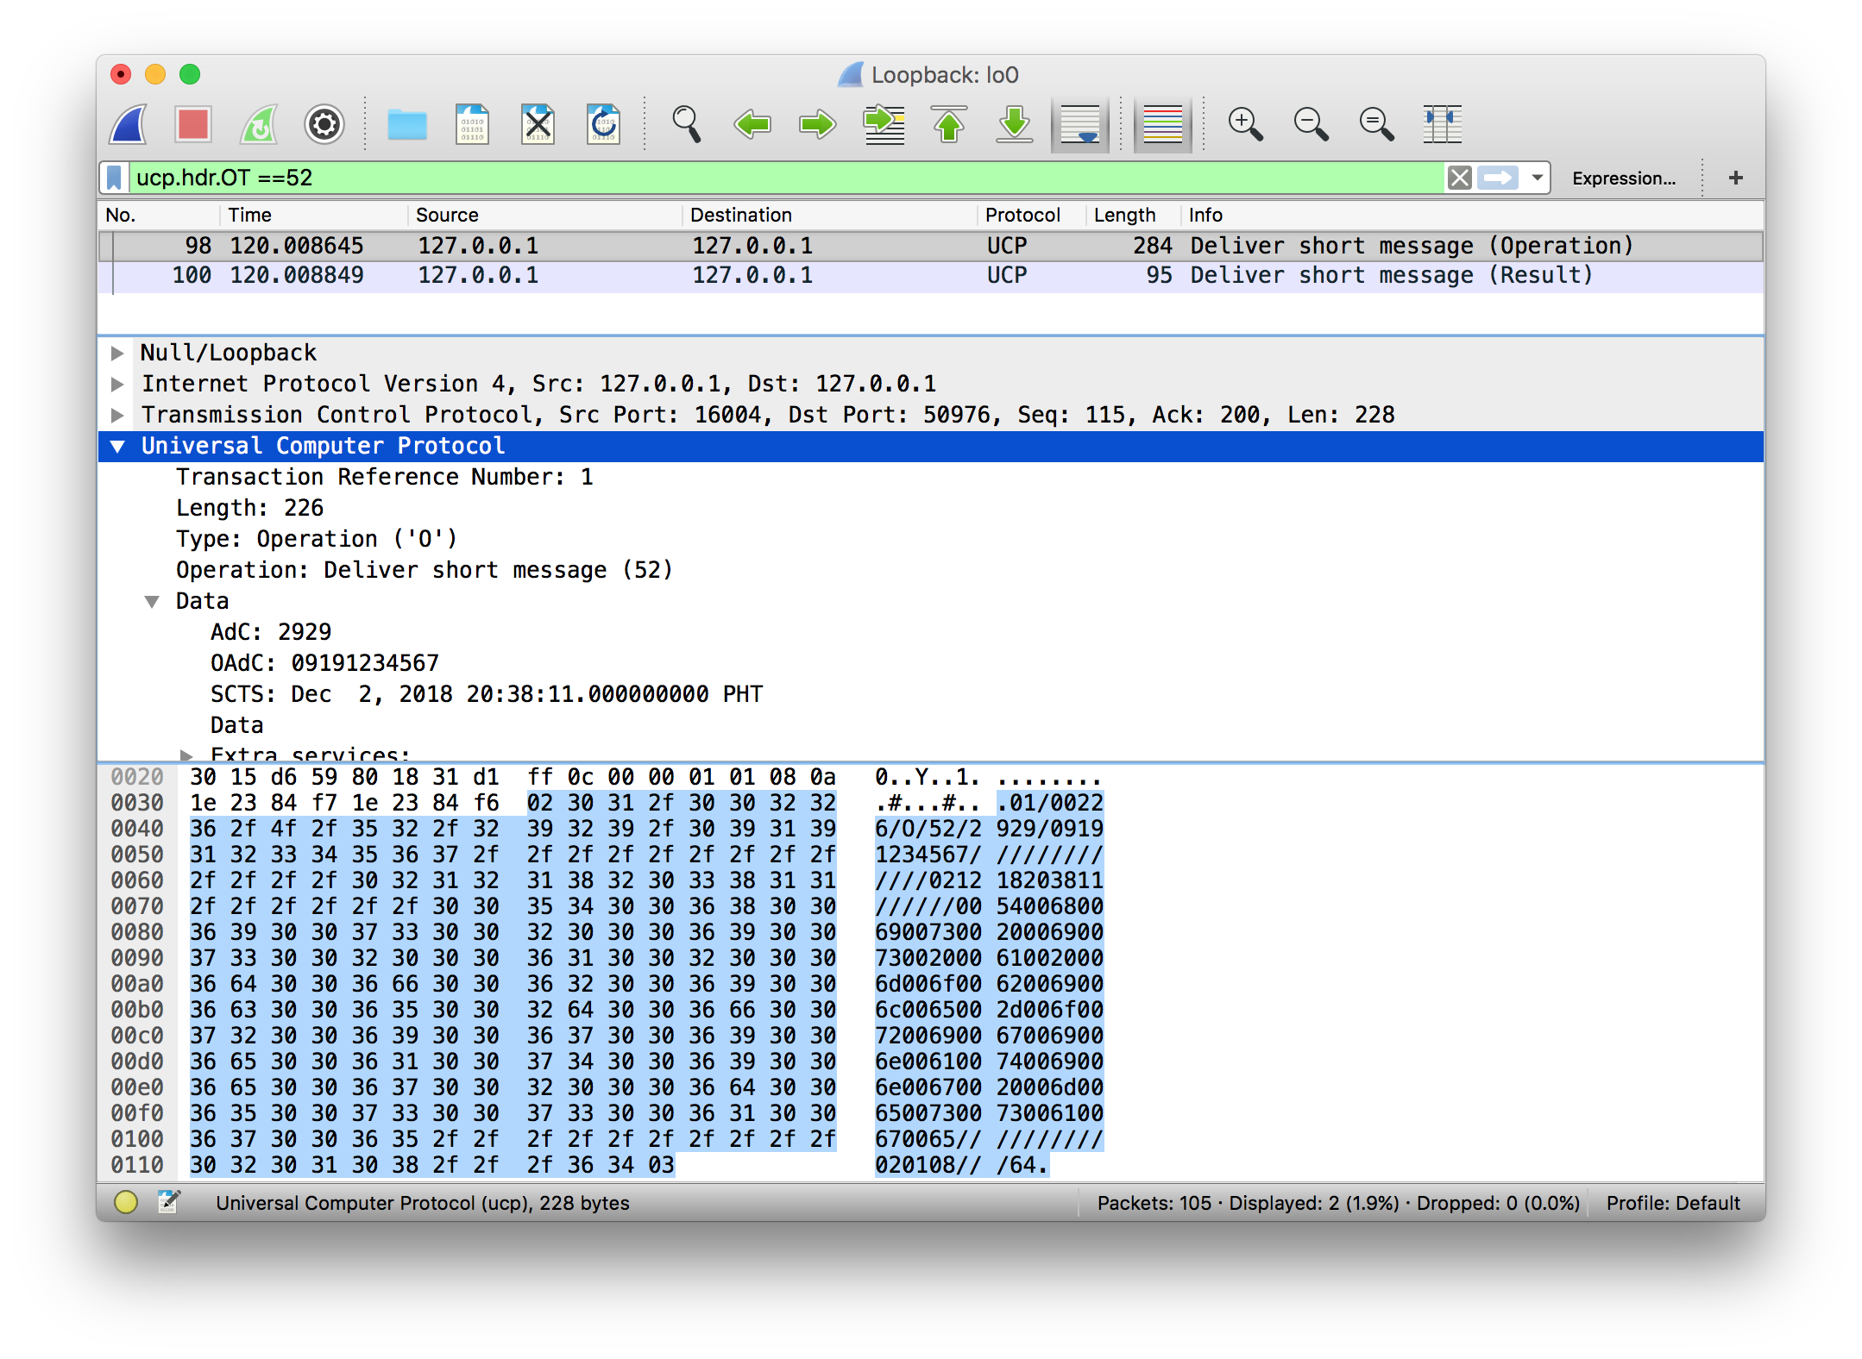Open capture options gear icon
Screen dimensions: 1862x1359
pos(324,125)
